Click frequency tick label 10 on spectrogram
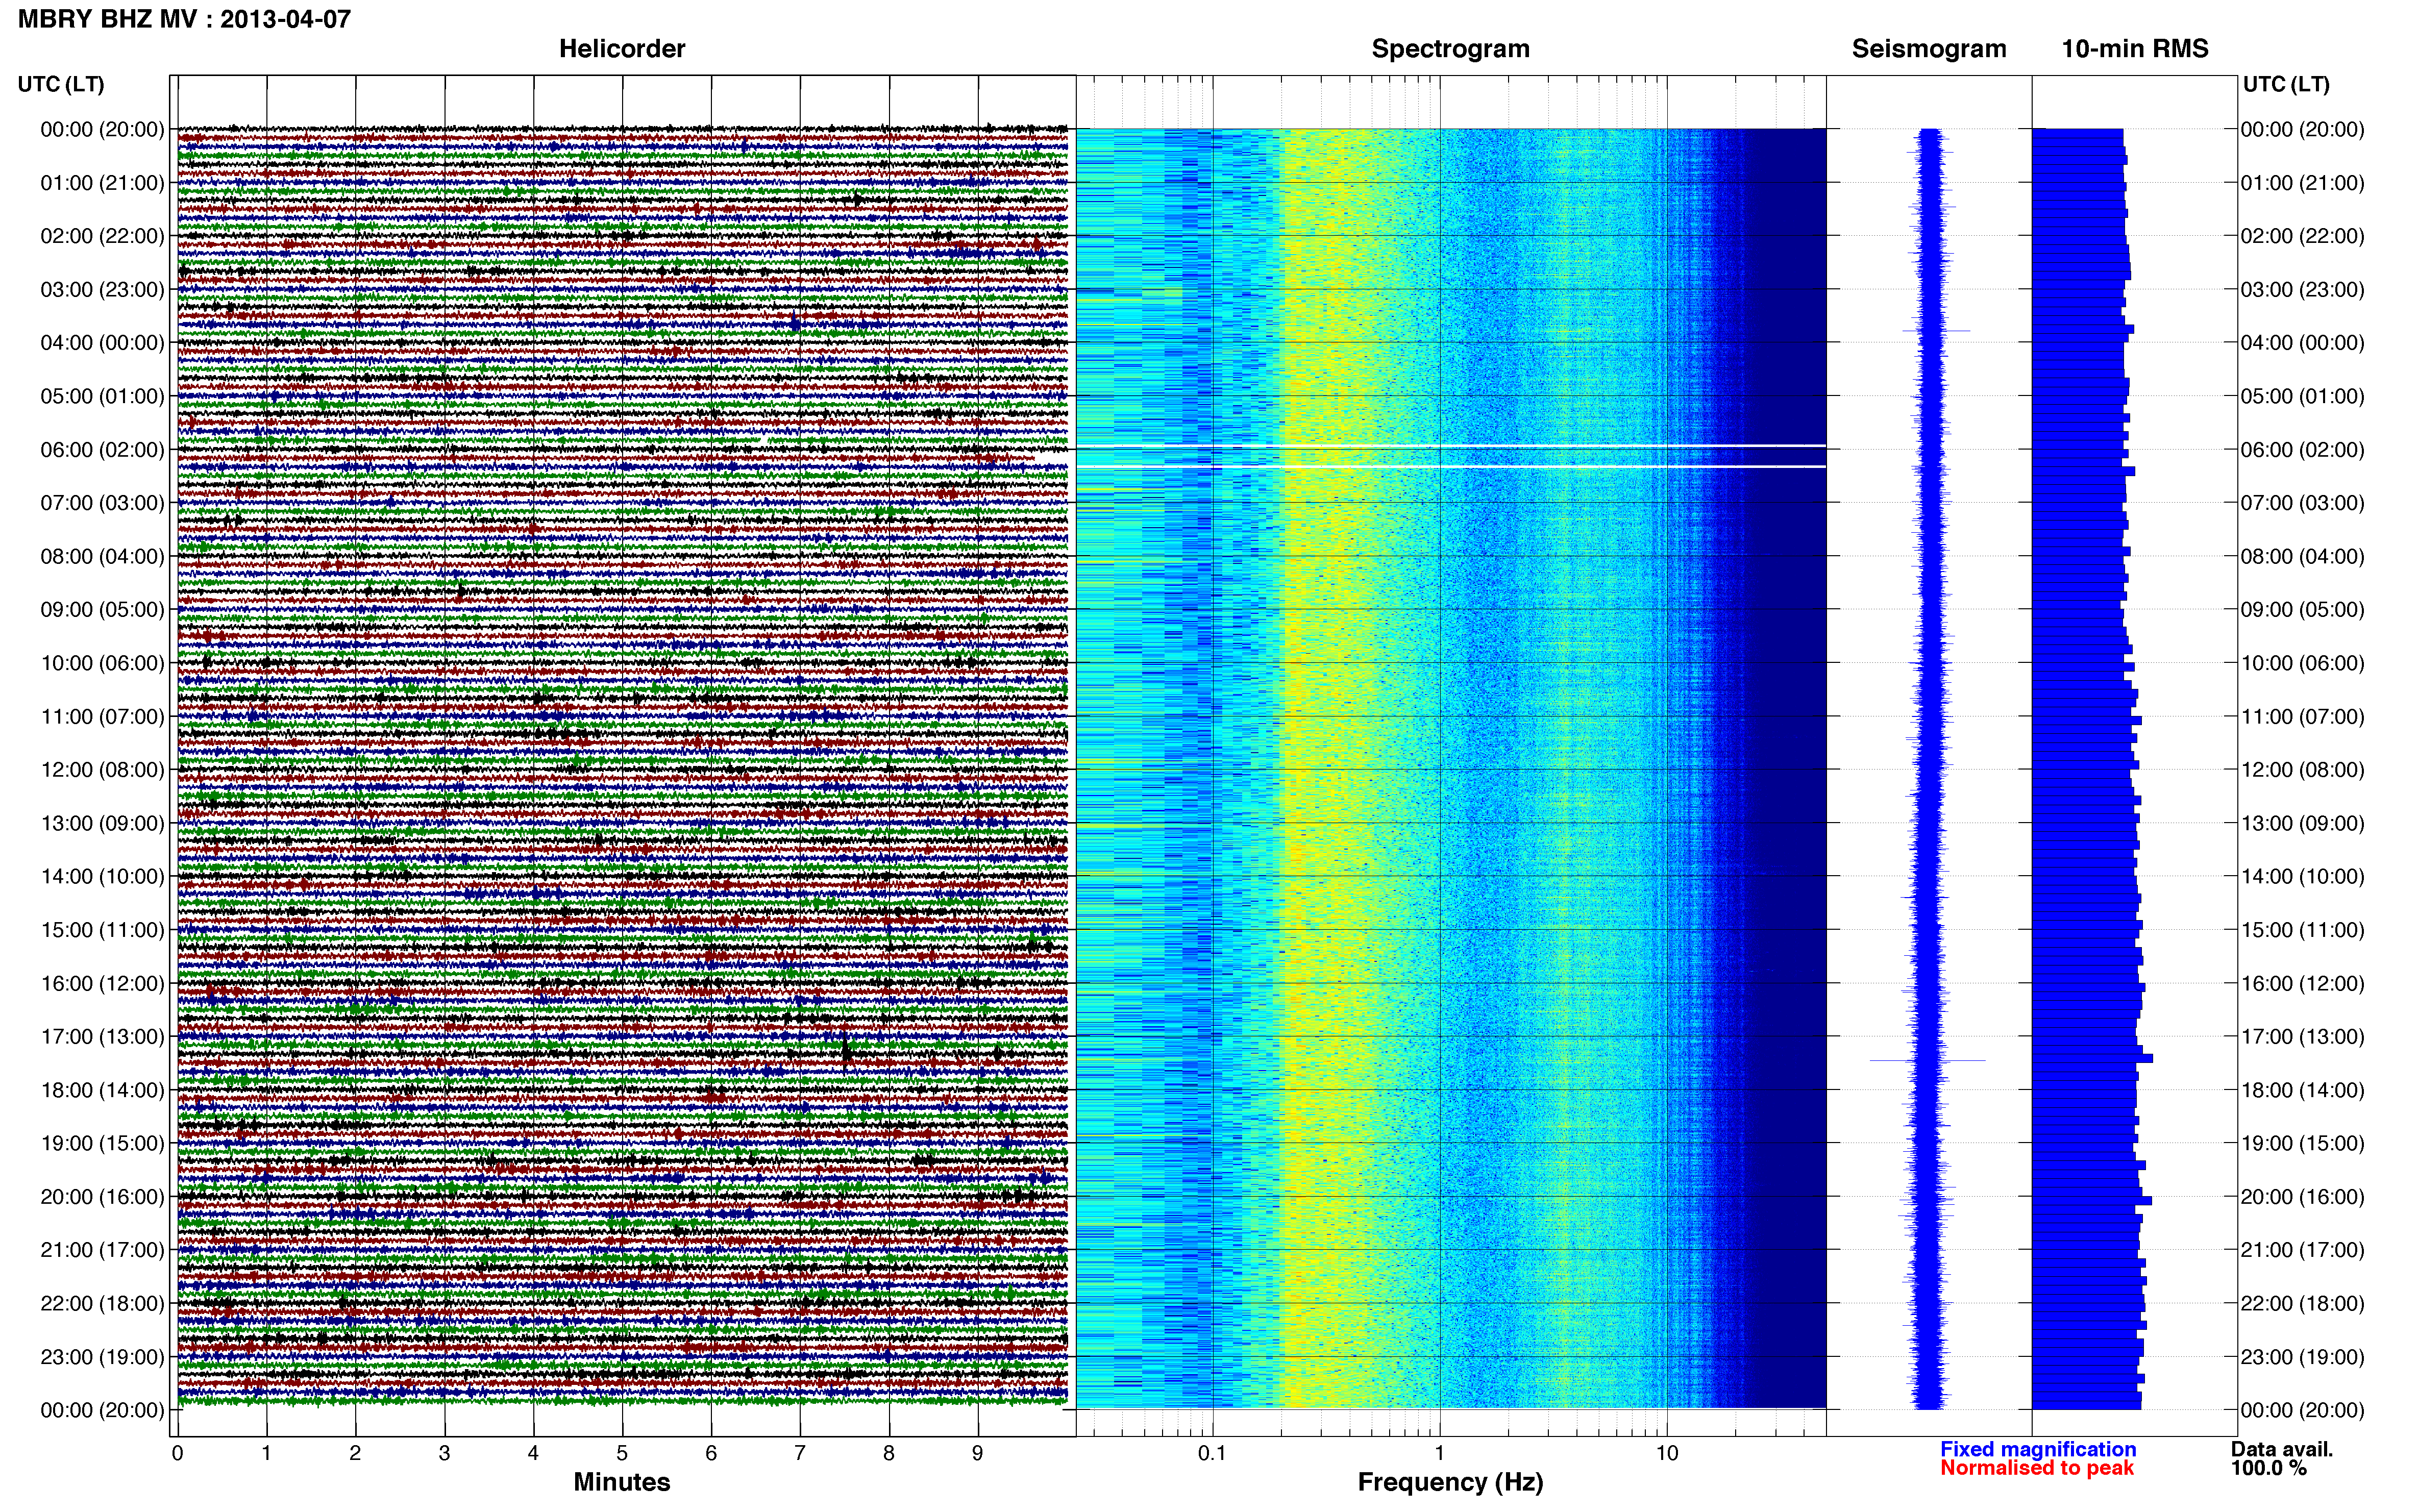The height and width of the screenshot is (1512, 2419). pos(1667,1454)
